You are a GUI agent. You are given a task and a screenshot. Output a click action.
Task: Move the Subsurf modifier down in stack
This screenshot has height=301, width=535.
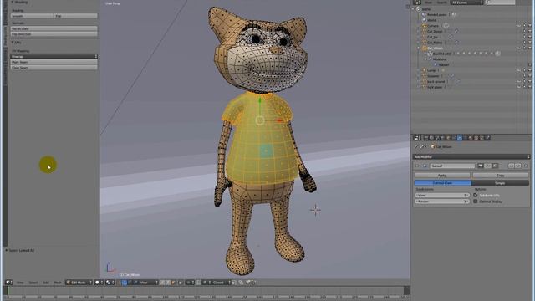coord(518,166)
